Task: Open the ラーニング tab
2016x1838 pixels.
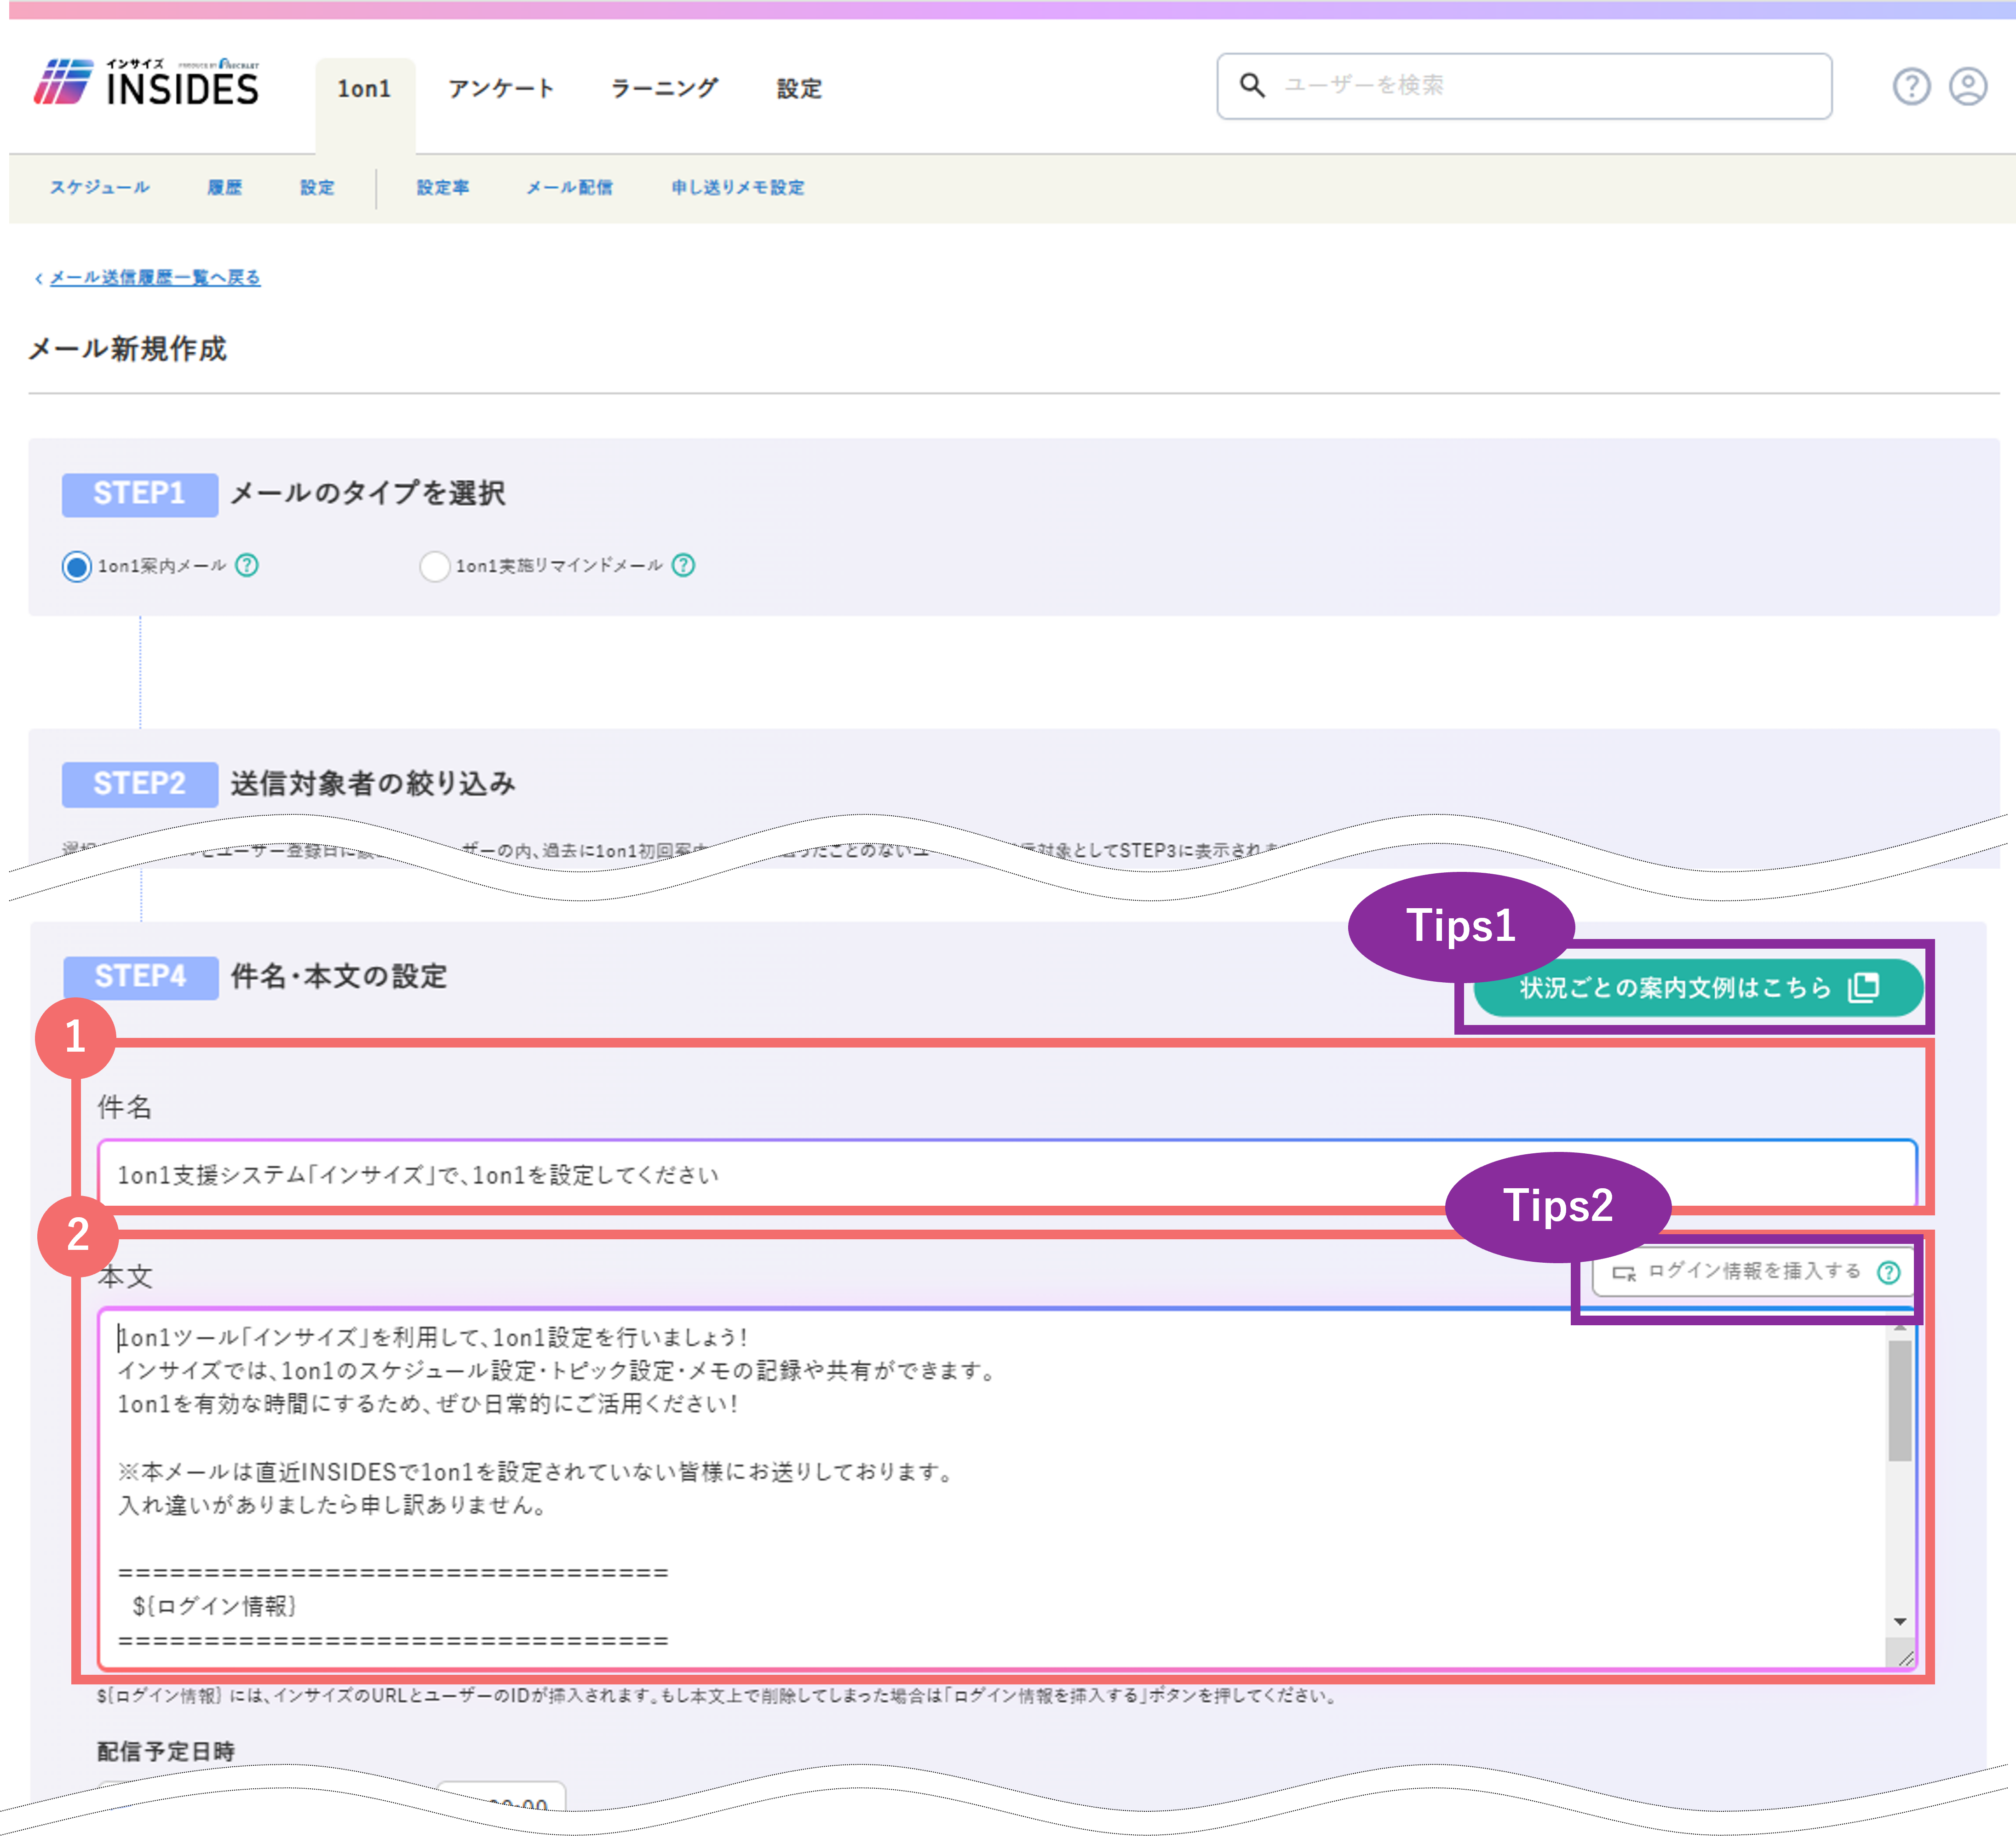Action: click(x=665, y=89)
